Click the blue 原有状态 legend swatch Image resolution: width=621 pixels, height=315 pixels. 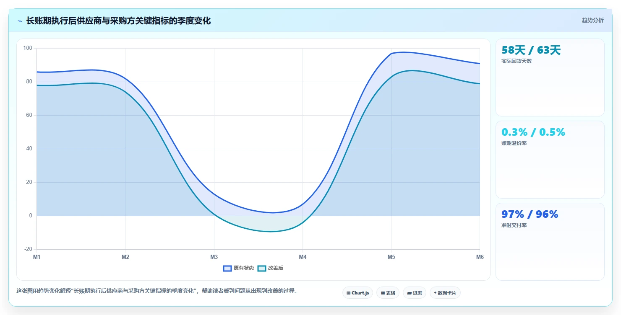[227, 268]
